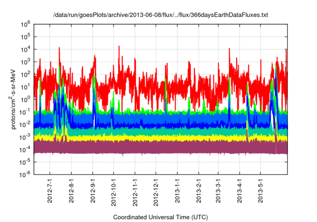This screenshot has height=222, width=317.
Task: Click the plot title file path text
Action: tap(160, 15)
